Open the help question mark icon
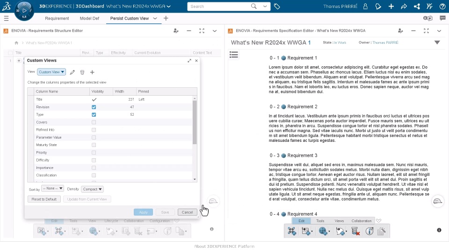 click(442, 6)
